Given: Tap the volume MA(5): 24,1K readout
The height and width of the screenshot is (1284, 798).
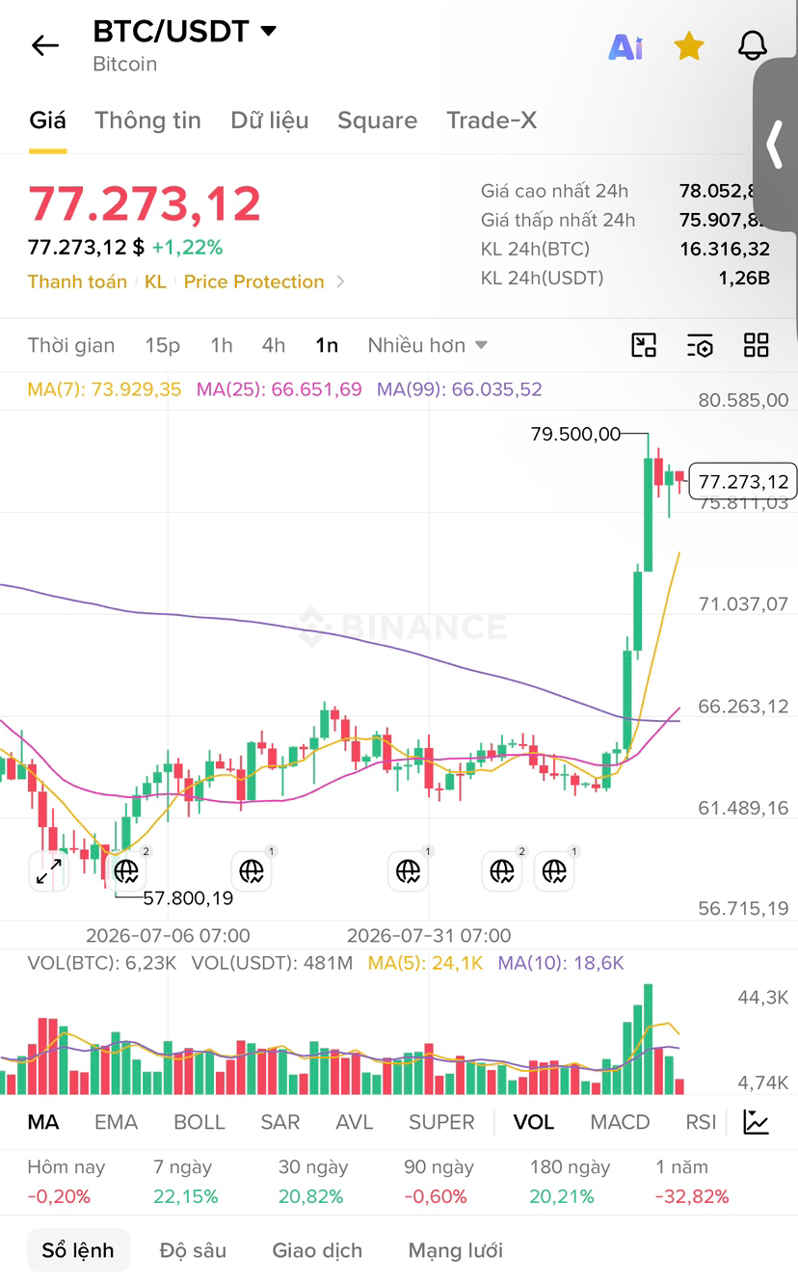Looking at the screenshot, I should click(x=425, y=962).
